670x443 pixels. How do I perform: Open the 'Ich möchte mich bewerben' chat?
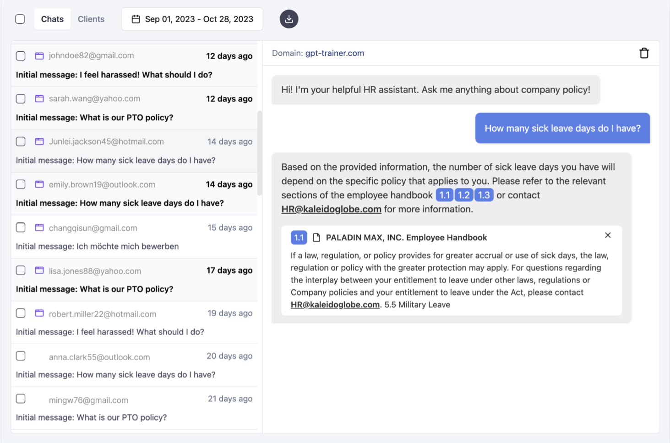134,237
